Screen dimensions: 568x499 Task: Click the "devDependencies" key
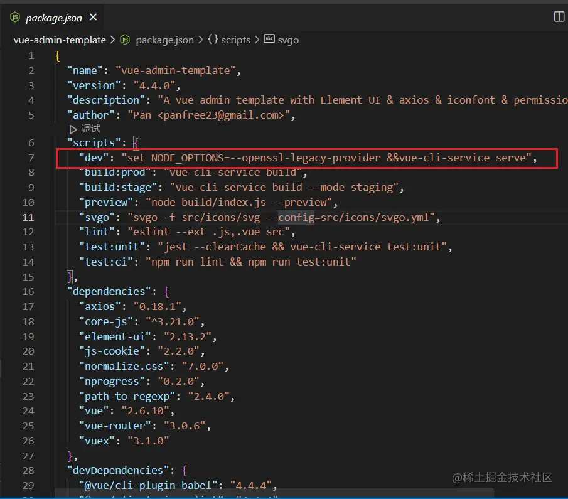point(118,470)
